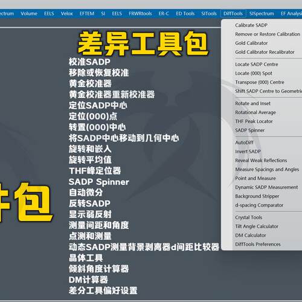Screen dimensions: 302x302
Task: Open the SISpectrum menu
Action: click(262, 13)
